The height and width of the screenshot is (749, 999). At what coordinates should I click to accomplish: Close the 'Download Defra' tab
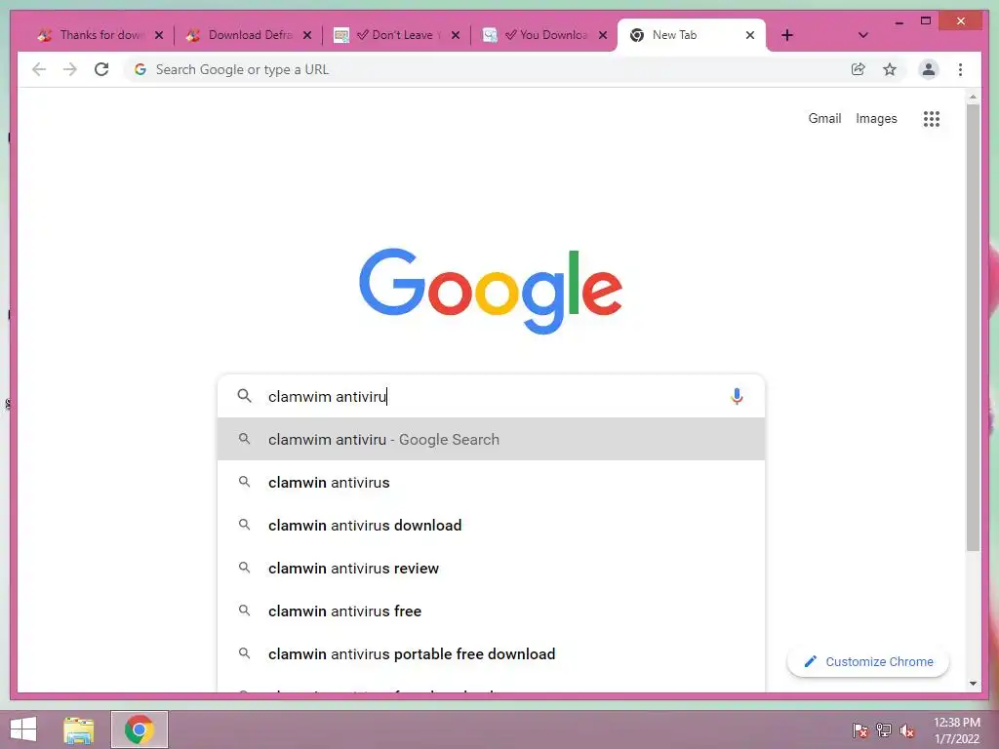point(307,35)
